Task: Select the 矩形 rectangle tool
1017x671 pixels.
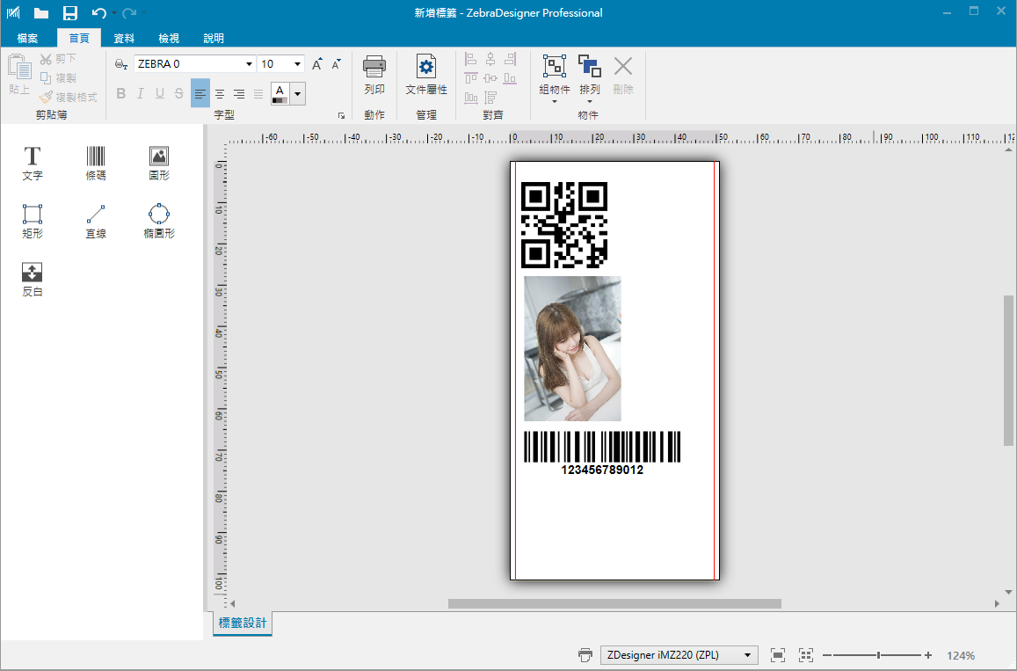Action: coord(33,221)
